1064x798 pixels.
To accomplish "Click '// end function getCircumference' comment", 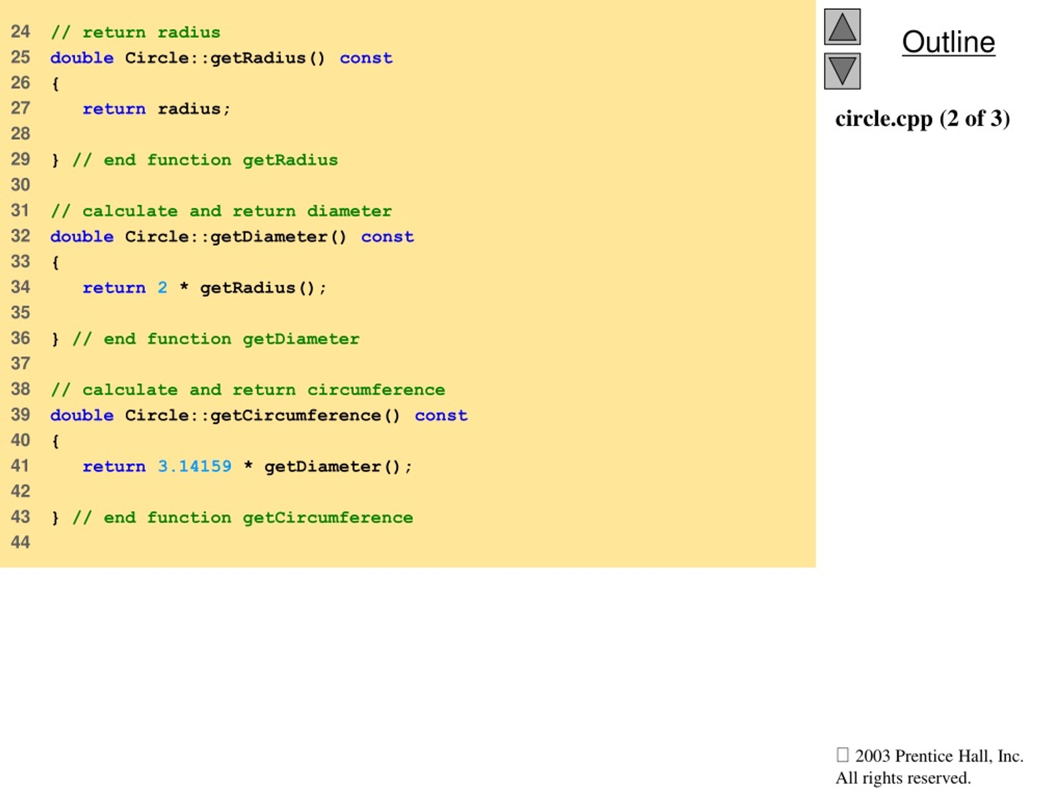I will [242, 518].
